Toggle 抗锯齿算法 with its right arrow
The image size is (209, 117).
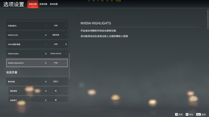point(66,26)
